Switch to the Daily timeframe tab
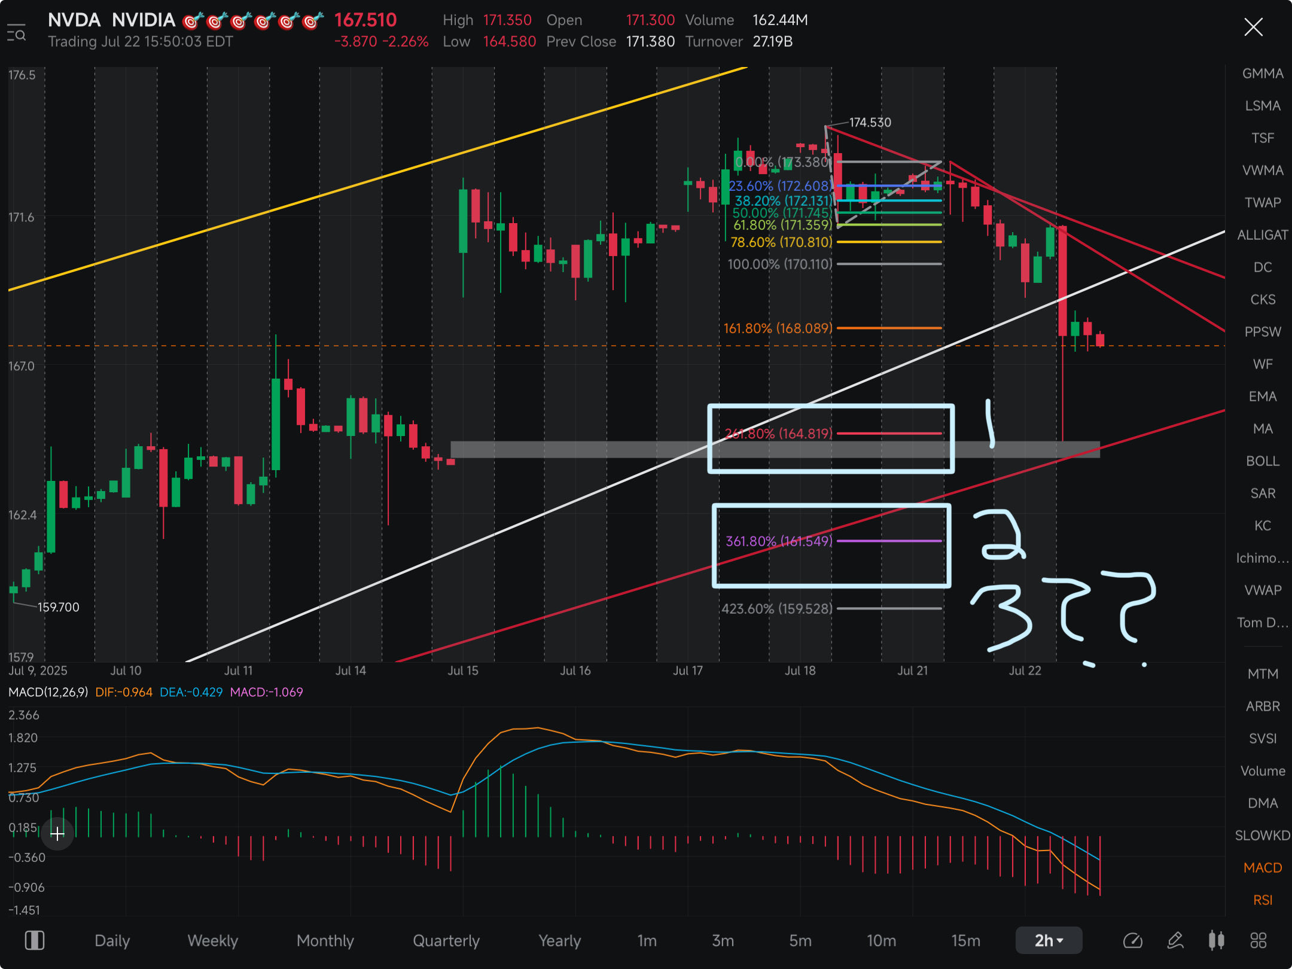This screenshot has height=969, width=1292. (x=112, y=940)
